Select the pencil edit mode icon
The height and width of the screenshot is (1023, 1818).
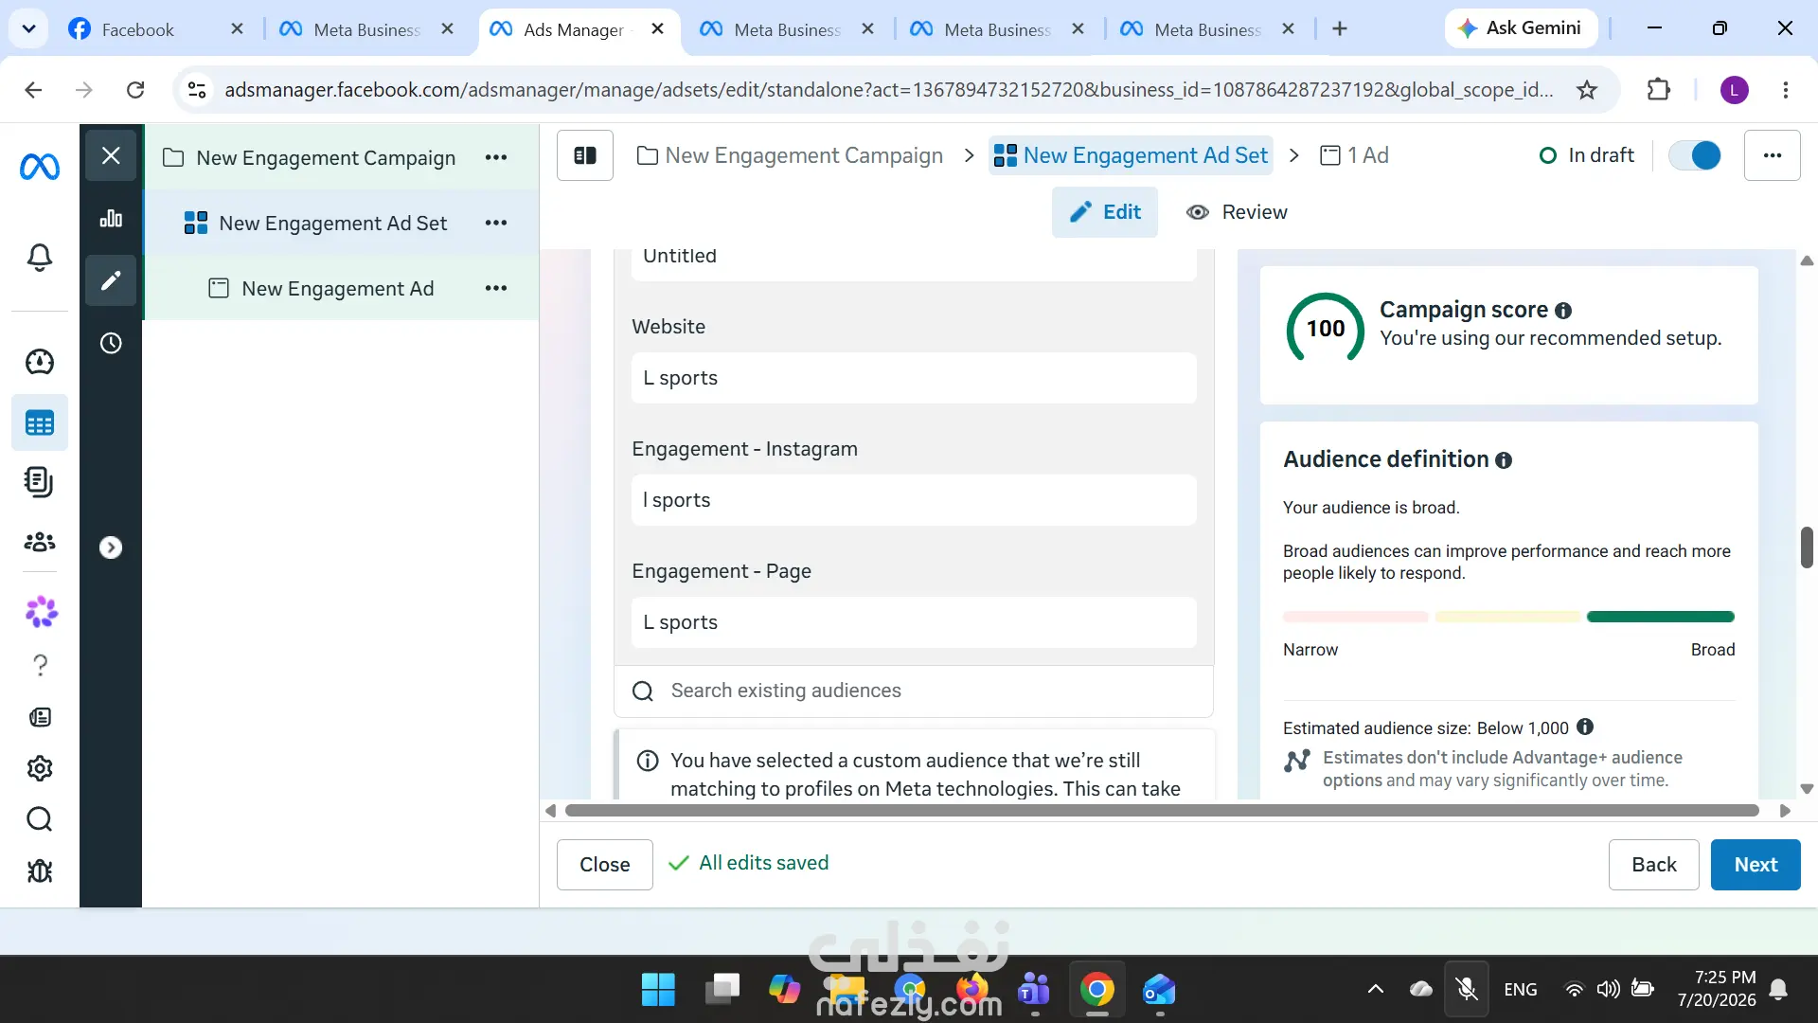coord(111,280)
